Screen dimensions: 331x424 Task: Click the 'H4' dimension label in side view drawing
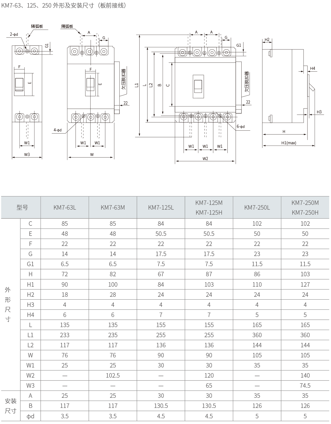(312, 68)
